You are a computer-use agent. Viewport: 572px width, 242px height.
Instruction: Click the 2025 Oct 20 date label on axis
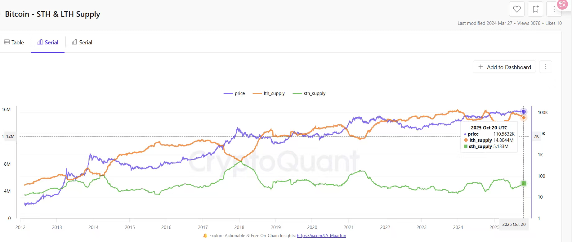[514, 224]
